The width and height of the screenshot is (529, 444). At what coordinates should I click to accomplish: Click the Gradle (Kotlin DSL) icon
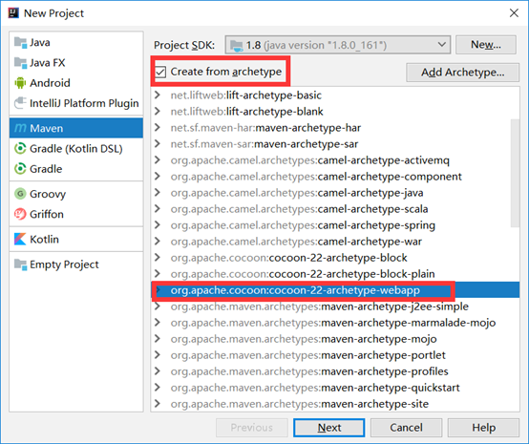(20, 148)
